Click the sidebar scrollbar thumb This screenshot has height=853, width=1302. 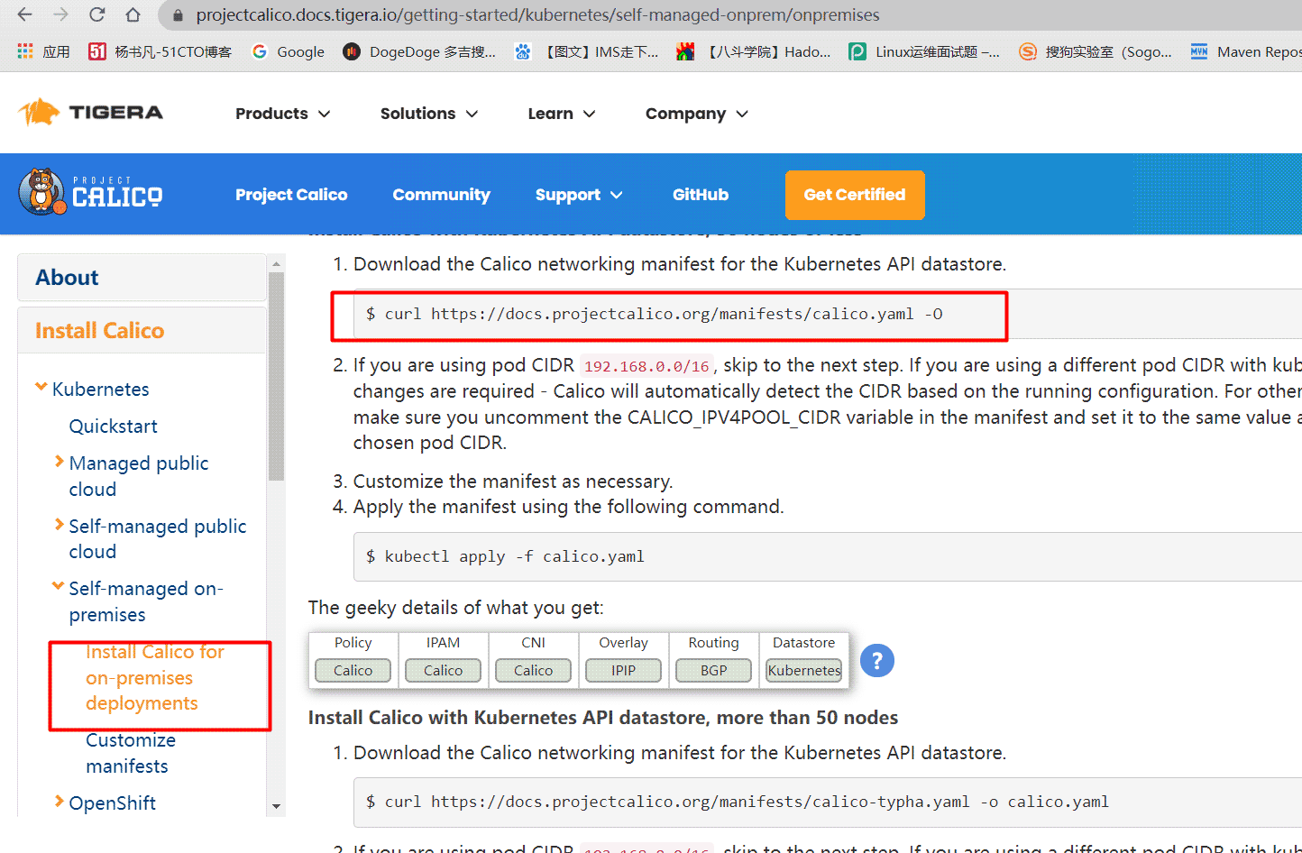(276, 376)
